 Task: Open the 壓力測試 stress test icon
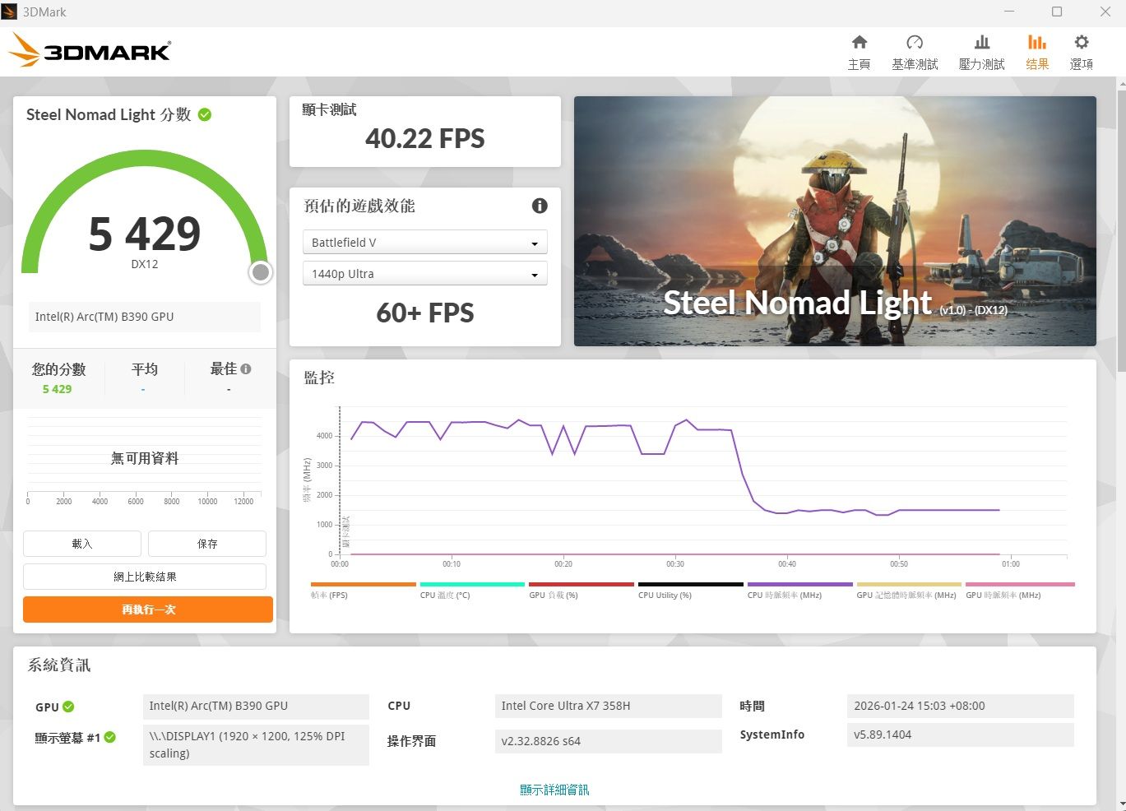click(x=981, y=42)
